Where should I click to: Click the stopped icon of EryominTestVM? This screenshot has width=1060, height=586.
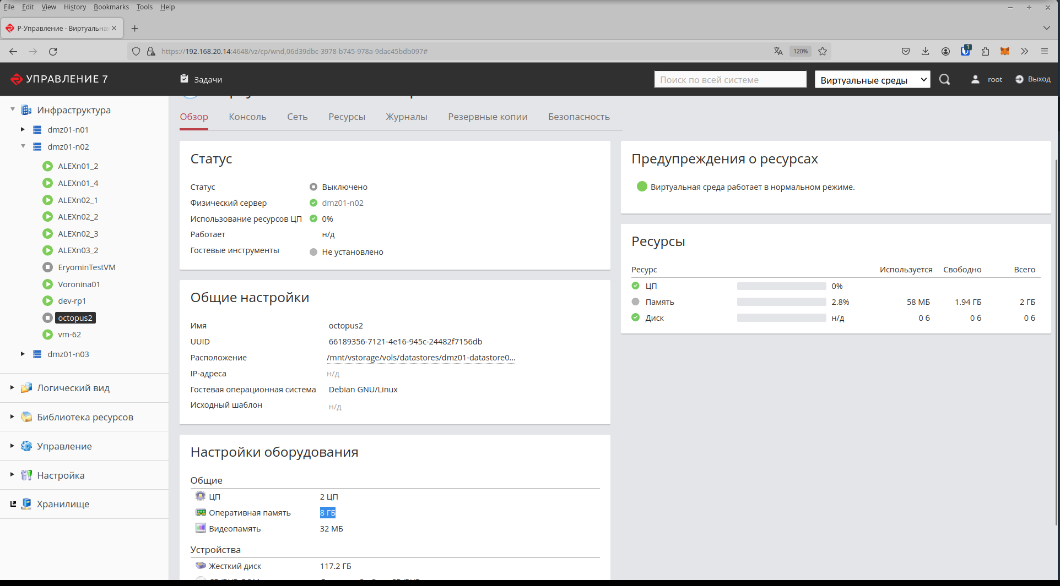tap(48, 267)
